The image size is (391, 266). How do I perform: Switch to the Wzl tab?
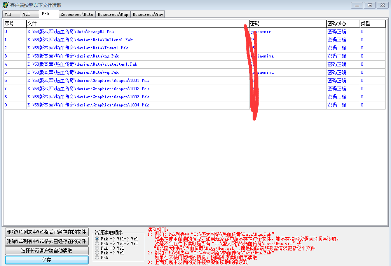point(30,14)
